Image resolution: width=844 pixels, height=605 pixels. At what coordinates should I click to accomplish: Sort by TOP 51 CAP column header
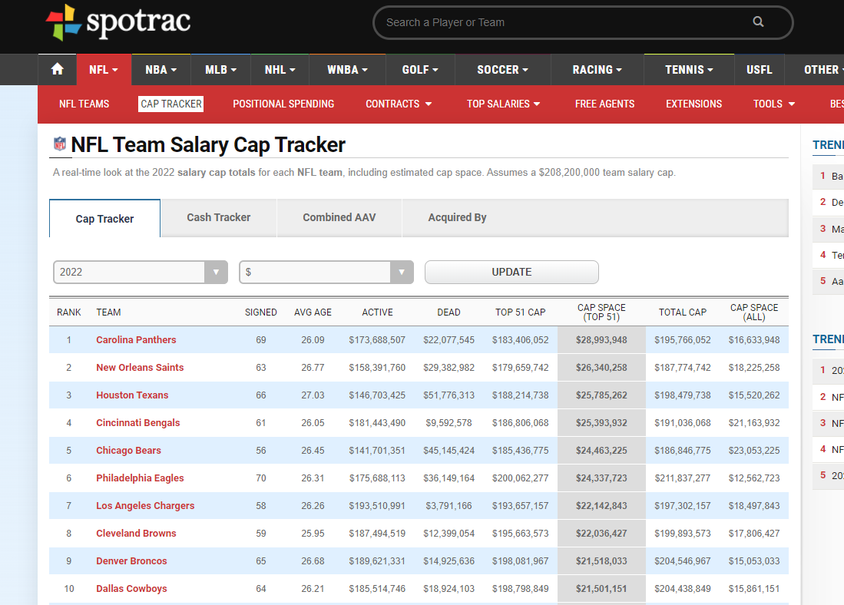(521, 312)
